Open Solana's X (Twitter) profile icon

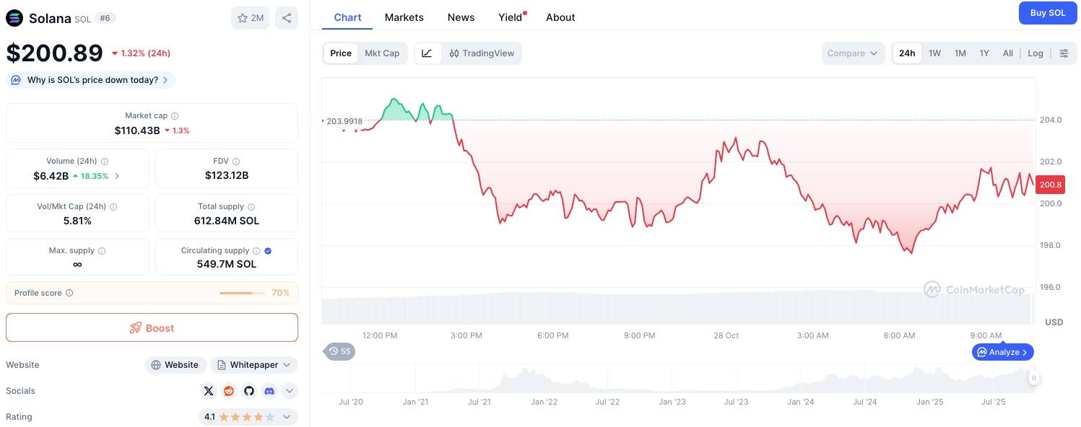point(209,391)
